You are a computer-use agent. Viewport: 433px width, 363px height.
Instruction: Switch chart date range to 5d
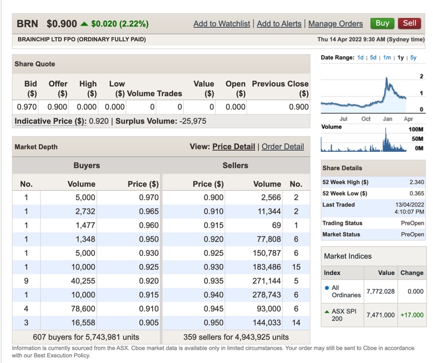click(x=373, y=57)
